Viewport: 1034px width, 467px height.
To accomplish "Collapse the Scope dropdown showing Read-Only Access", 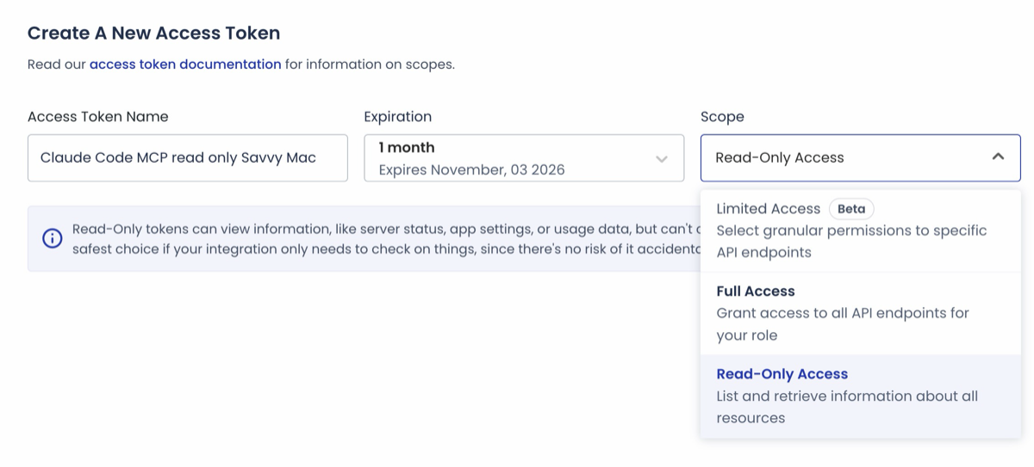I will [861, 157].
